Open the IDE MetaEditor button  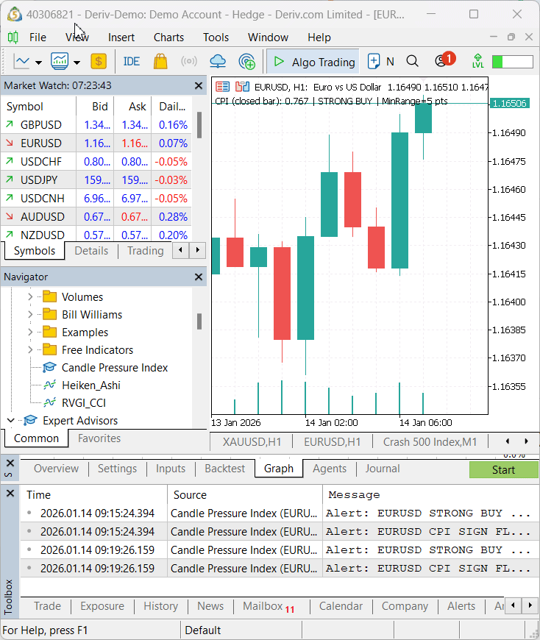click(132, 62)
